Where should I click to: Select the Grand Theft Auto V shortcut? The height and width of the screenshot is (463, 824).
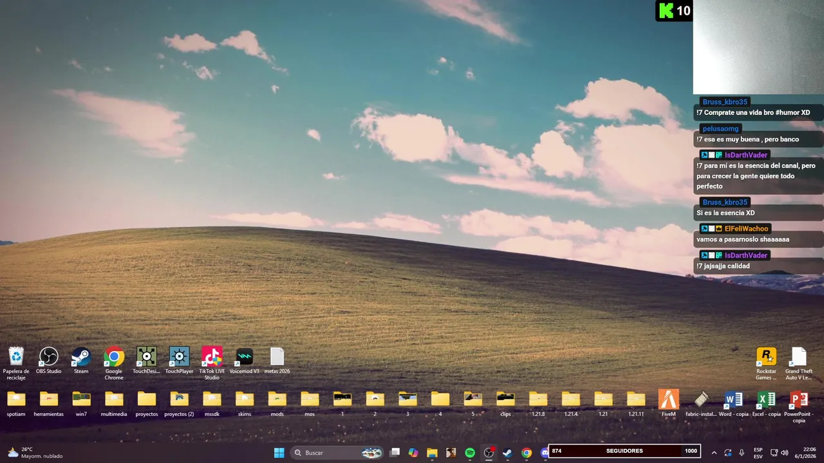(x=799, y=363)
